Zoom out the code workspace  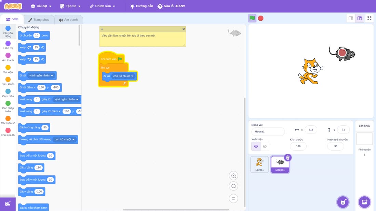[x=233, y=186]
